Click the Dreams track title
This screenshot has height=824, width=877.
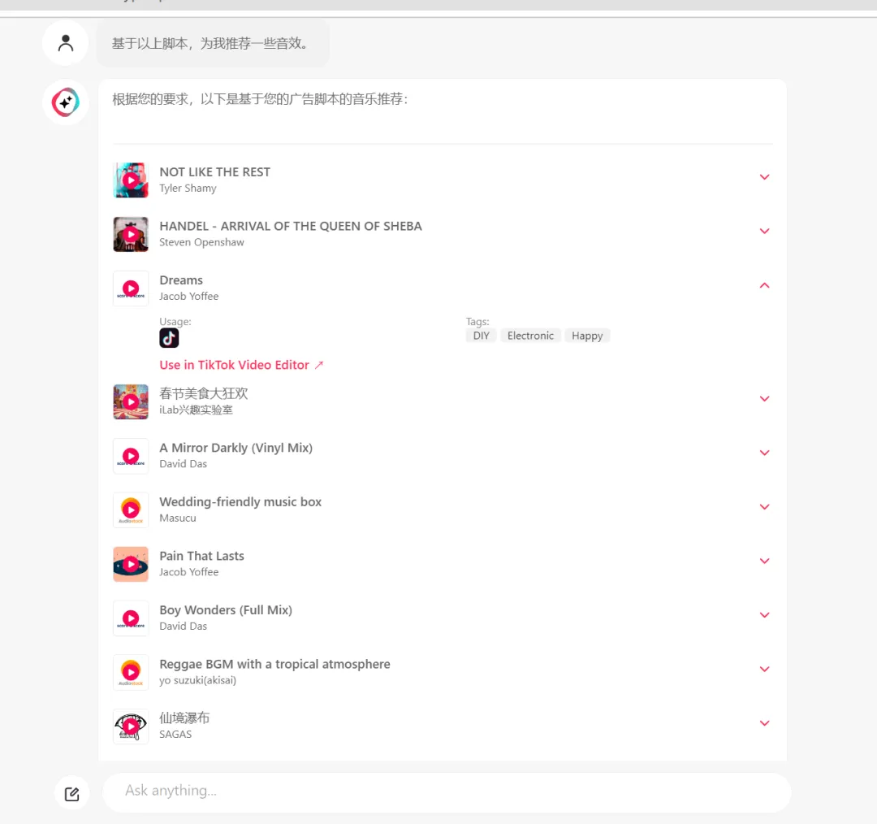(181, 280)
